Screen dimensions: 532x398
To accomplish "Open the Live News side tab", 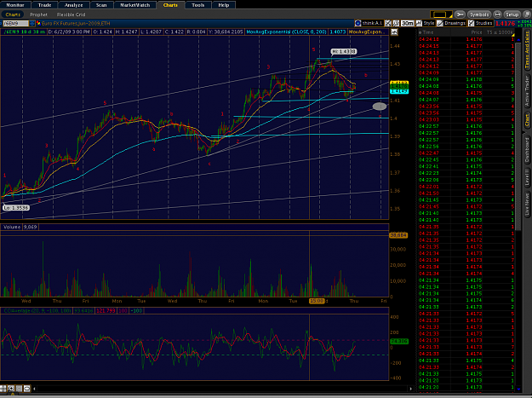I will pos(527,205).
